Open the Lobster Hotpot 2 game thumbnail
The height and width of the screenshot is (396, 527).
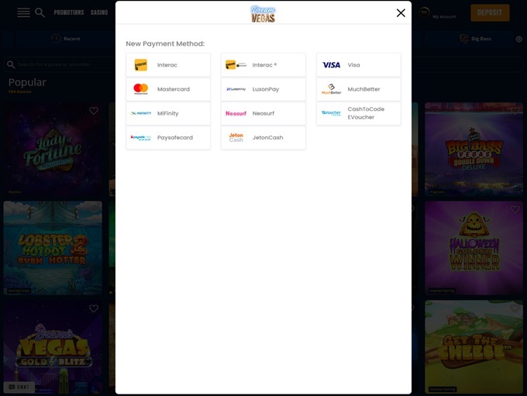[53, 248]
